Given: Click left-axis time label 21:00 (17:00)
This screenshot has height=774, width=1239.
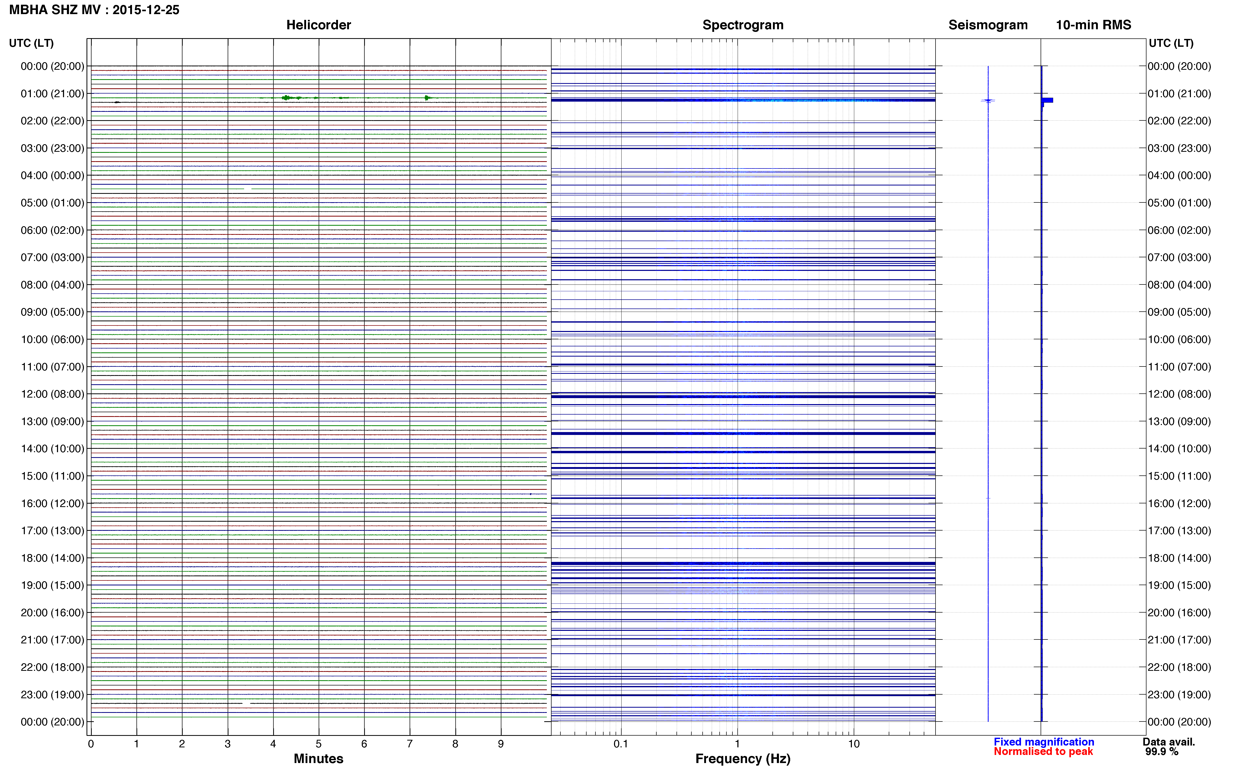Looking at the screenshot, I should [53, 640].
